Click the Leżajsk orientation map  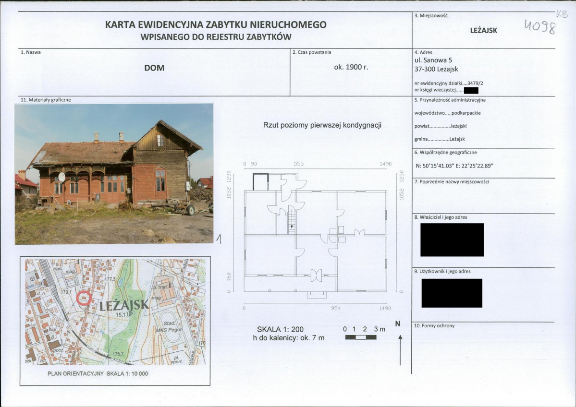click(x=115, y=311)
